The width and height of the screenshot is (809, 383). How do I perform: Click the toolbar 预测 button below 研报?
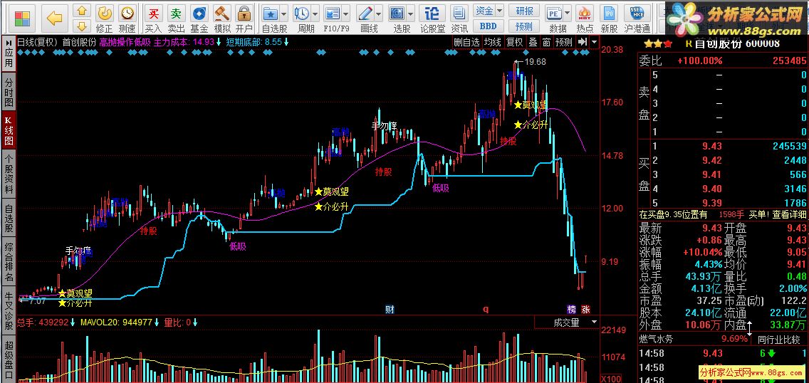coord(524,26)
